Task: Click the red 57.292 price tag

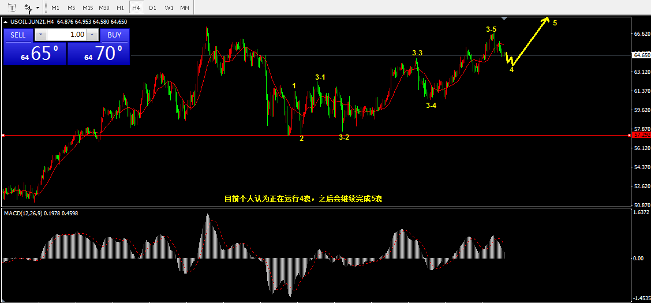Action: pyautogui.click(x=641, y=135)
